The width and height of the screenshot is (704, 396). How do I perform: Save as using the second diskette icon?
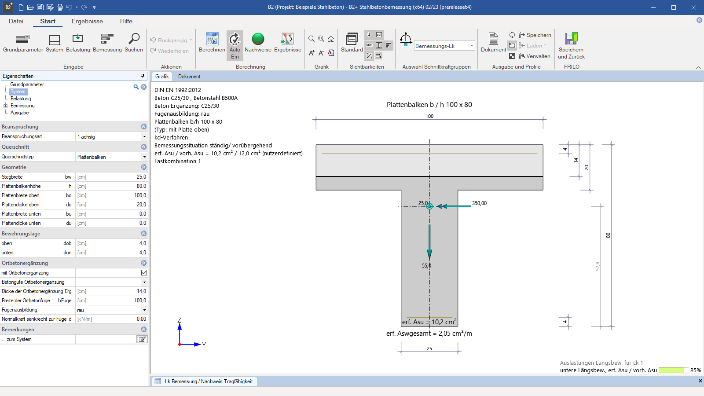click(x=50, y=7)
